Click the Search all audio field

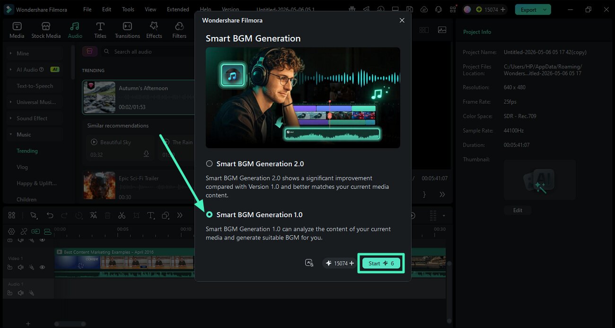point(147,52)
